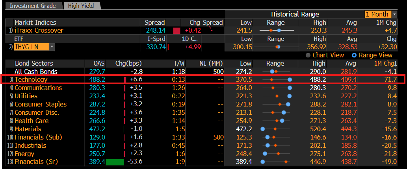Screen dimensions: 407x169
Task: Click the IHYG LN Chg value +32.30
Action: [387, 47]
